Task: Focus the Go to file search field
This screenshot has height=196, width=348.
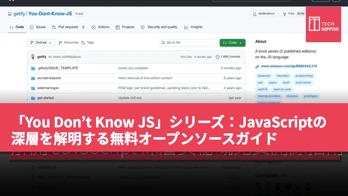Action: 188,43
